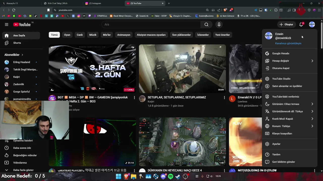Open YouTube Studio from menu

point(289,79)
